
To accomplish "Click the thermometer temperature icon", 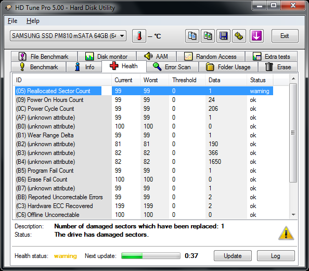I will pyautogui.click(x=139, y=36).
